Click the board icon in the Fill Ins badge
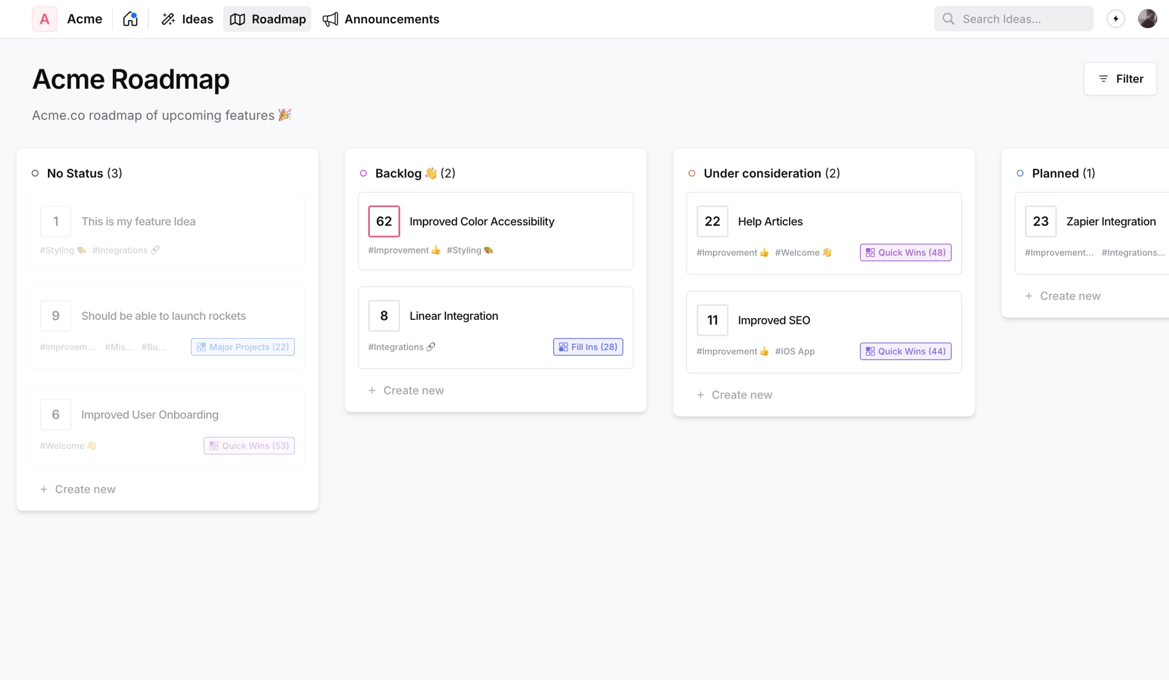The width and height of the screenshot is (1169, 680). [564, 346]
